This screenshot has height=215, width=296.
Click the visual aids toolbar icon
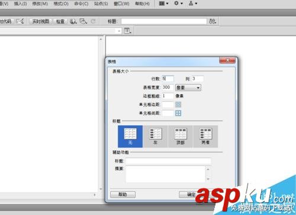click(x=83, y=21)
